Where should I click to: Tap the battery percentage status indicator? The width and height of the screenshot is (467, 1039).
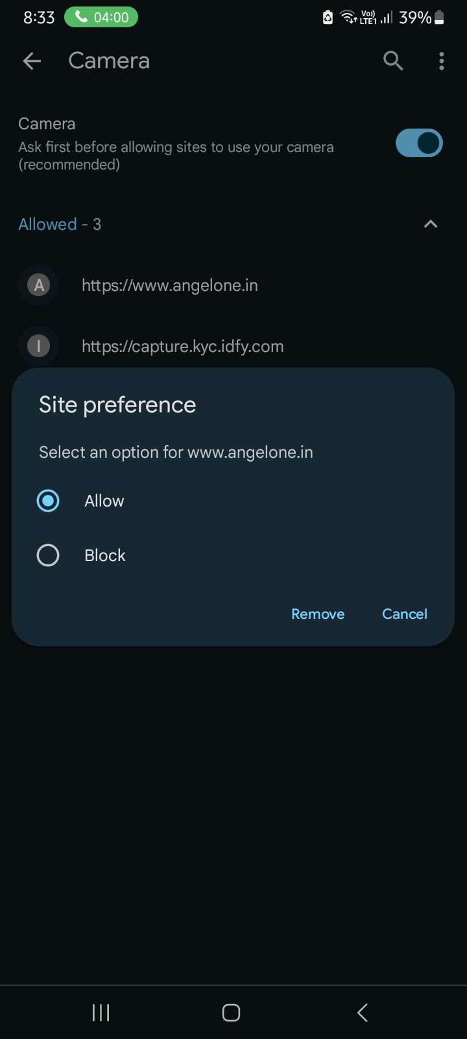pos(421,18)
